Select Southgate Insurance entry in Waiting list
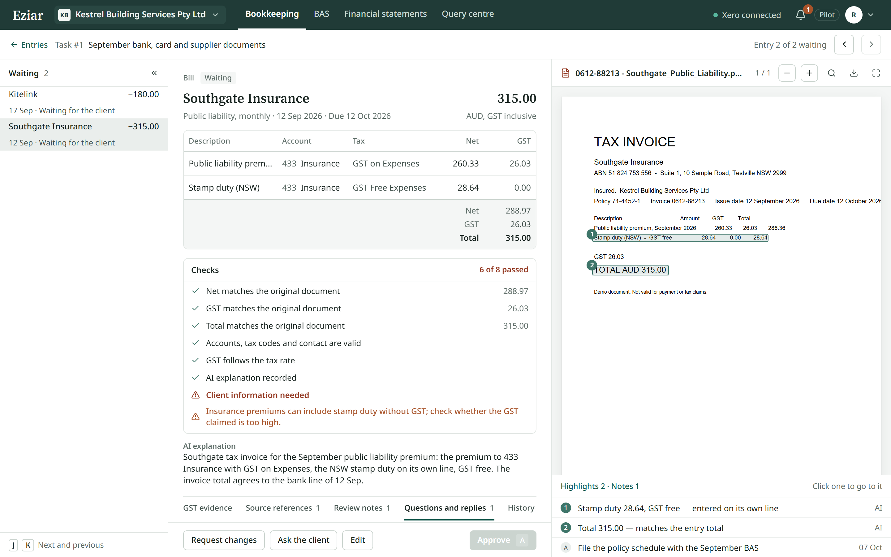The width and height of the screenshot is (891, 557). click(84, 135)
